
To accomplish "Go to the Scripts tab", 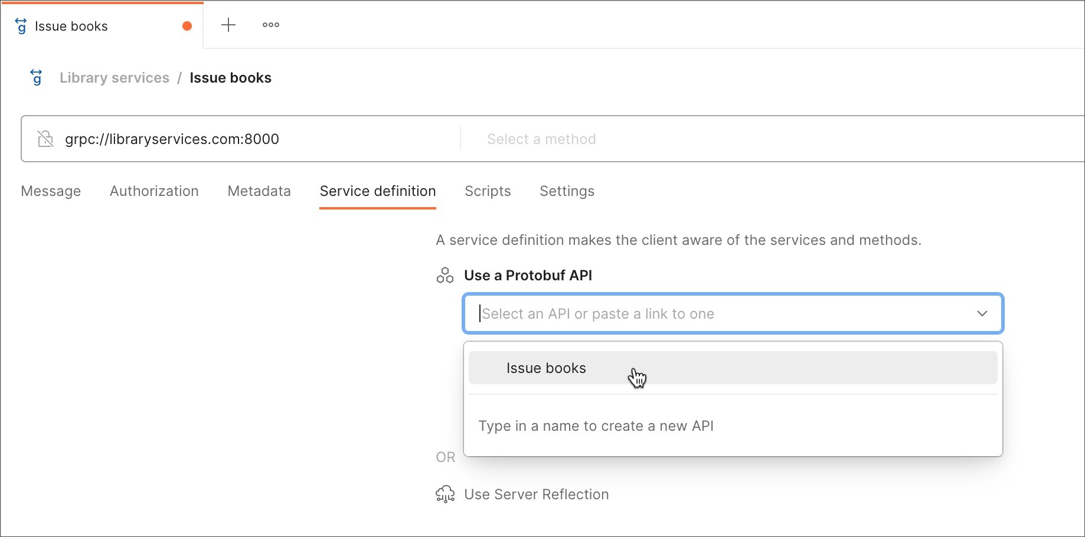I will (x=488, y=191).
